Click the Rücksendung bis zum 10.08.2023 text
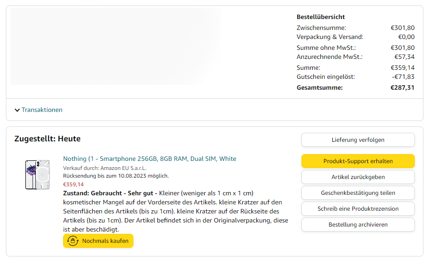 [x=116, y=176]
